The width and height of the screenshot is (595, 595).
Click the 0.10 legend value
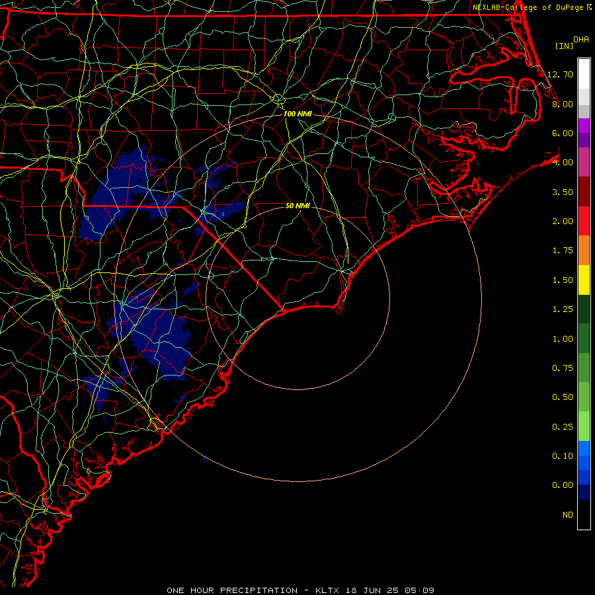563,456
